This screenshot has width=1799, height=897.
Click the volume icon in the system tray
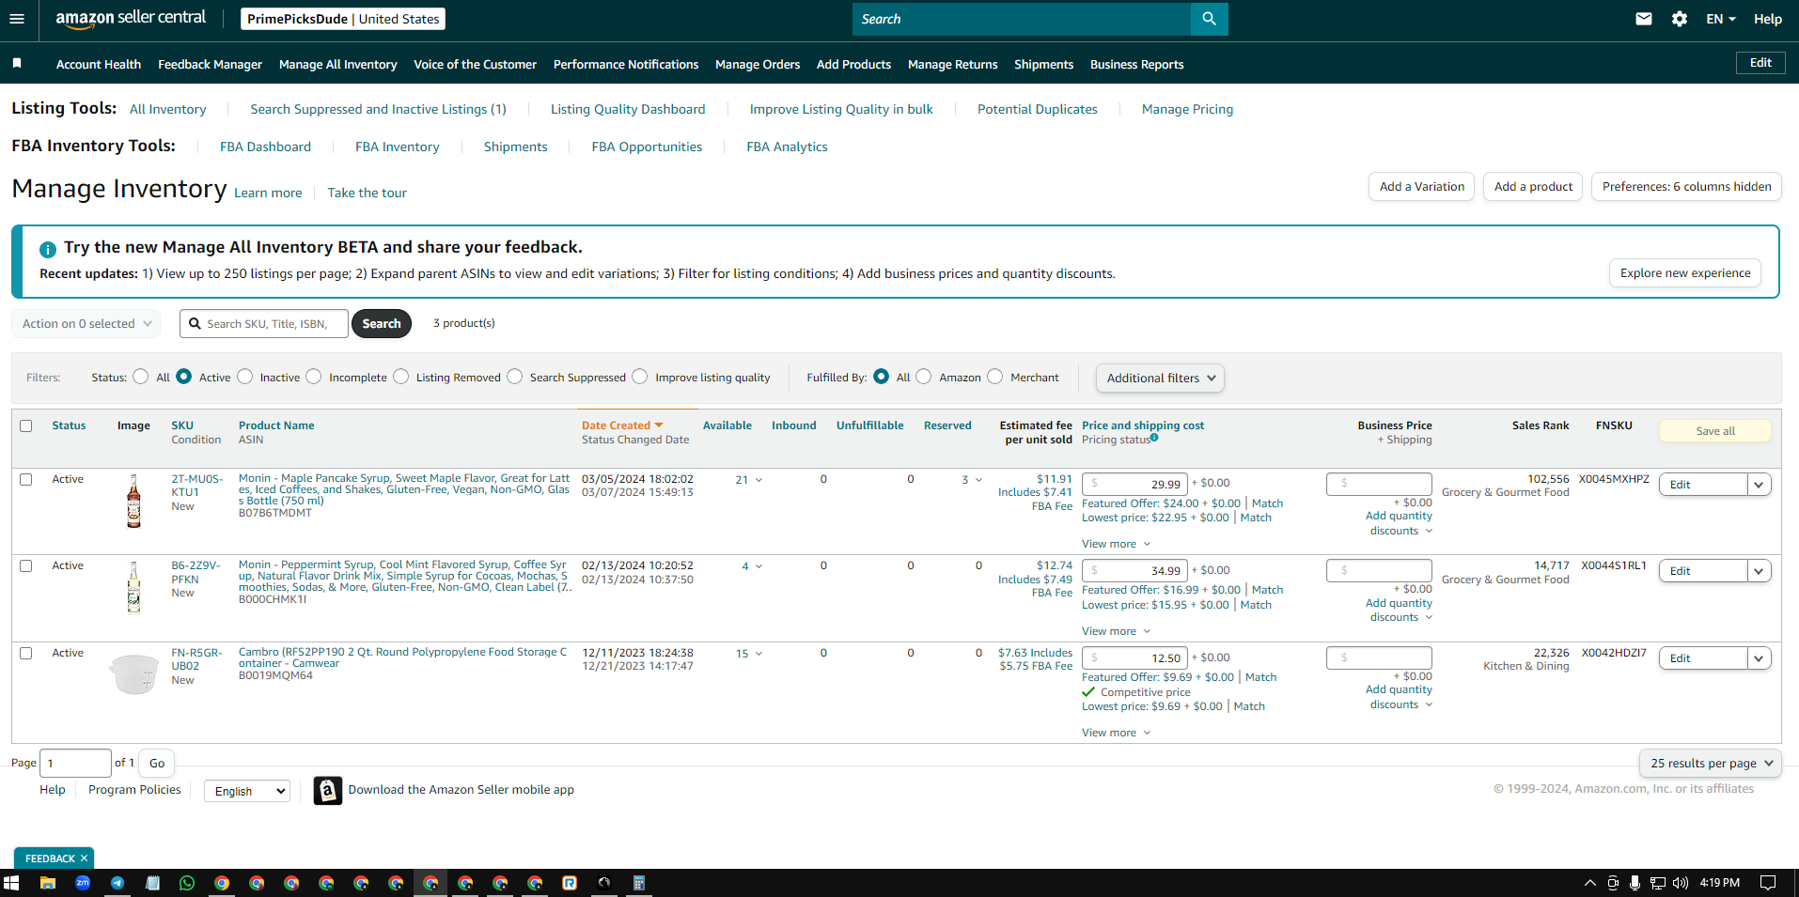1681,883
